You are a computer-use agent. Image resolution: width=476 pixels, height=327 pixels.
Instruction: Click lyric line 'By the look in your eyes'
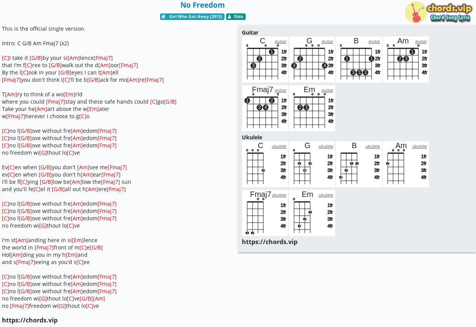(60, 73)
